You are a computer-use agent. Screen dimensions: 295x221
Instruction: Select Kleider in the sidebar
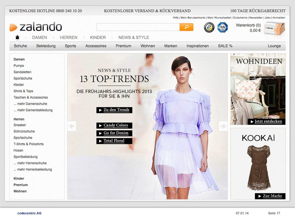pos(19,85)
